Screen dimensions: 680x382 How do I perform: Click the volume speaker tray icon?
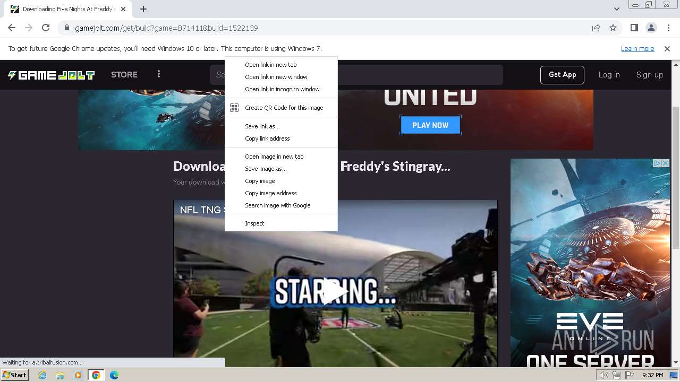604,375
